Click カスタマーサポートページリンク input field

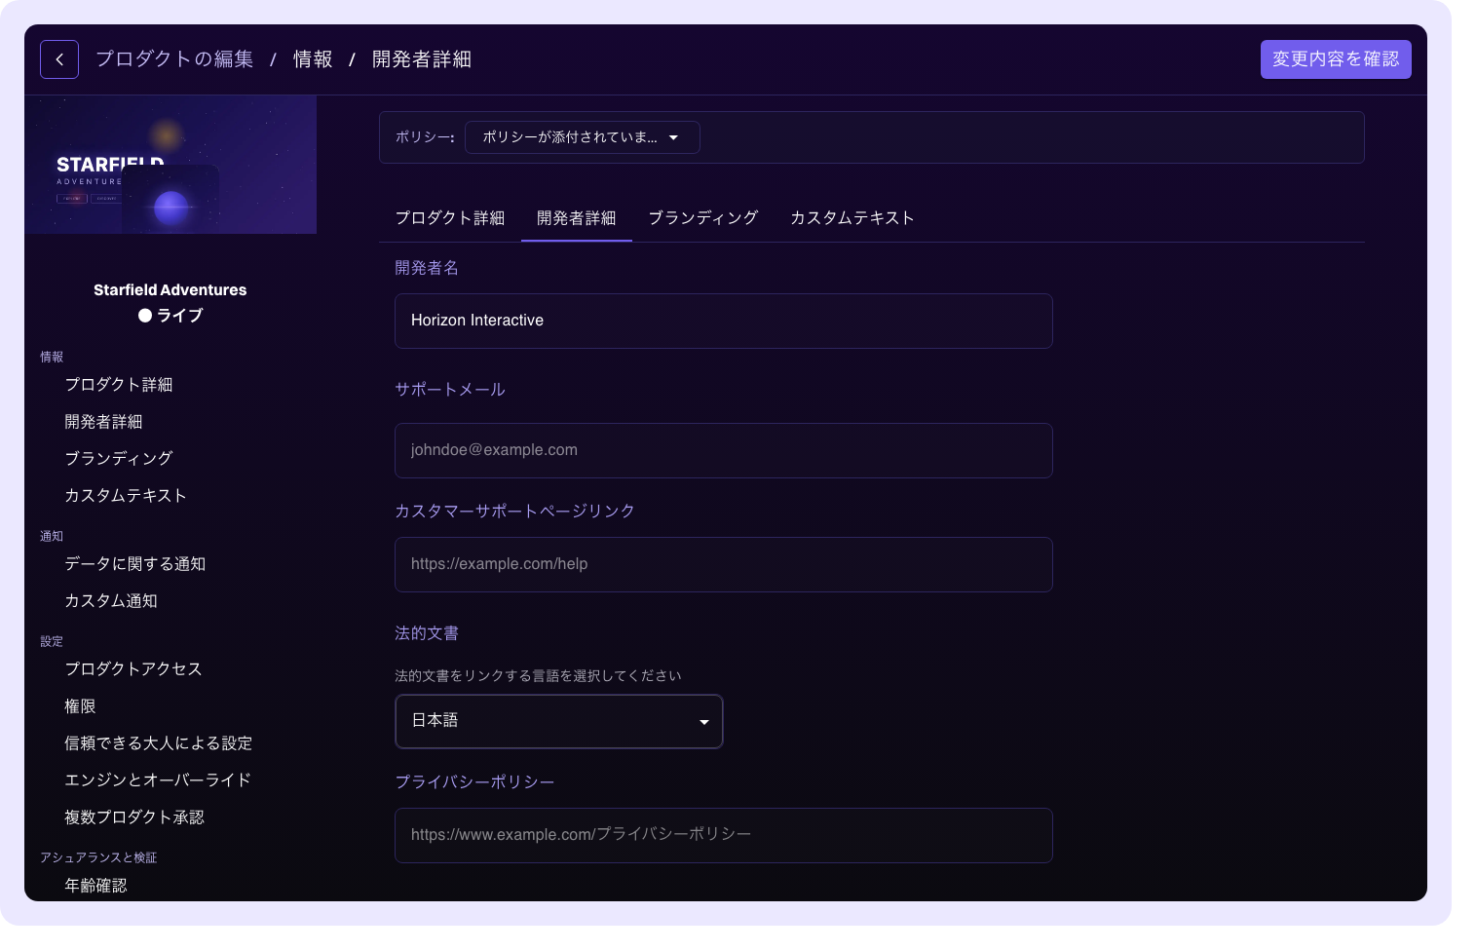tap(724, 564)
